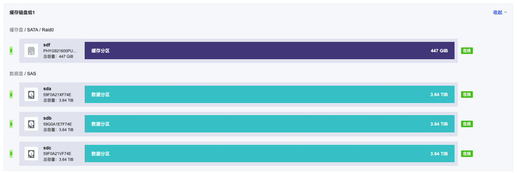
Task: Click the 在线 badge for sda
Action: tap(467, 94)
